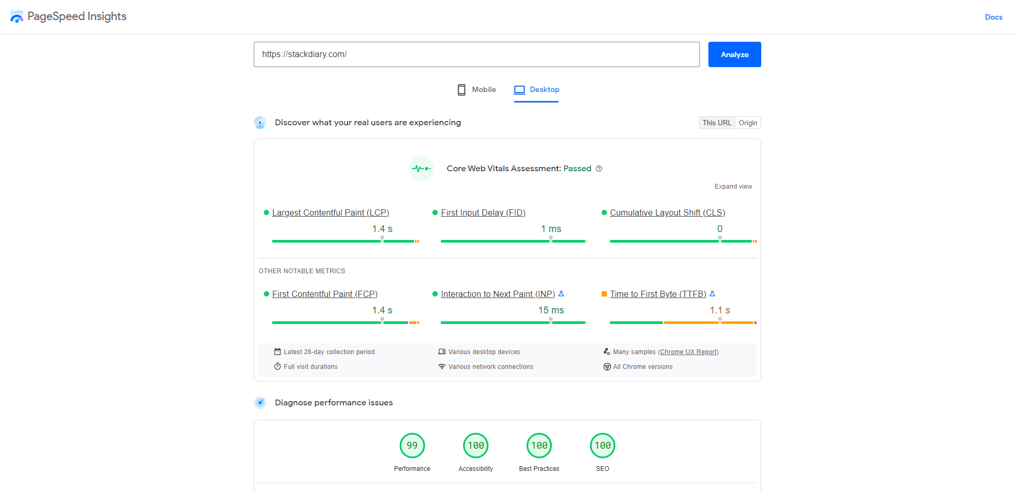Click the Chrome icon for All Chrome versions
Screen dimensions: 1015x491
(607, 367)
